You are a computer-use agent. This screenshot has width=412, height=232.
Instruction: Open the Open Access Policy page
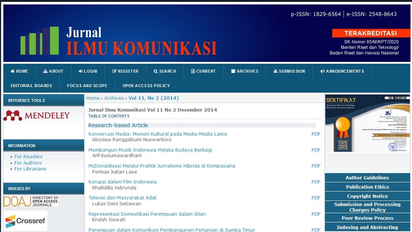pyautogui.click(x=146, y=86)
